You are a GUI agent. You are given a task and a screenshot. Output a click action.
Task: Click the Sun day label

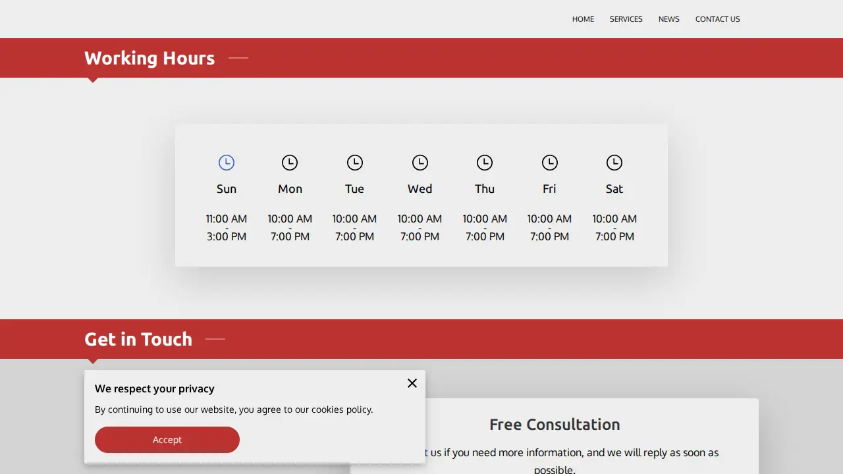click(227, 189)
